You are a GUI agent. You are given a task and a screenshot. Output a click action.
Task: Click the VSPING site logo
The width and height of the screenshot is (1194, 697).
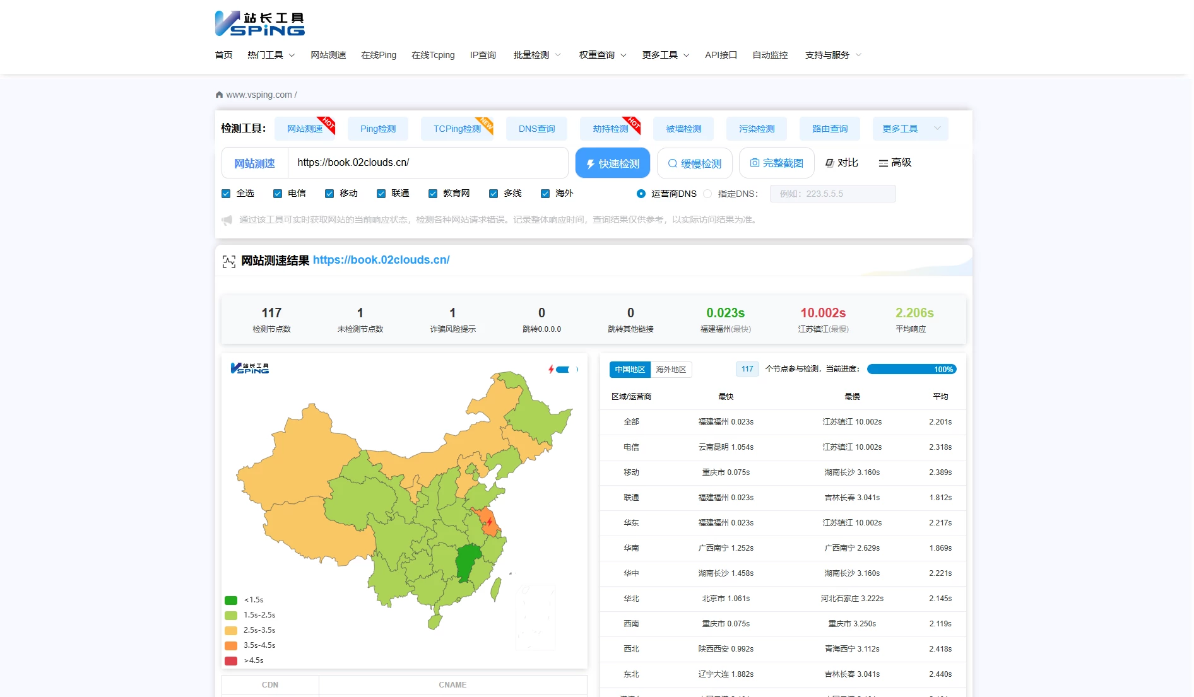tap(260, 23)
